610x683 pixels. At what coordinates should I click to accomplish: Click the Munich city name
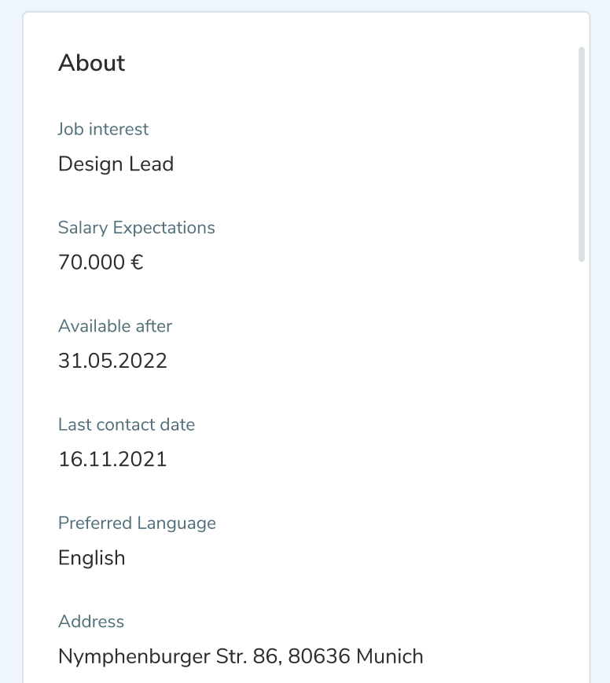coord(390,656)
